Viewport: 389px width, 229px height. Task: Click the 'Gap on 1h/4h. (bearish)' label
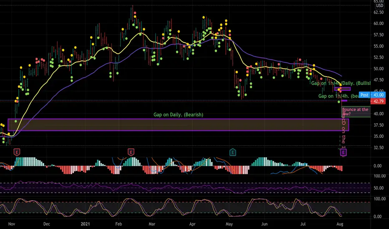(x=338, y=96)
